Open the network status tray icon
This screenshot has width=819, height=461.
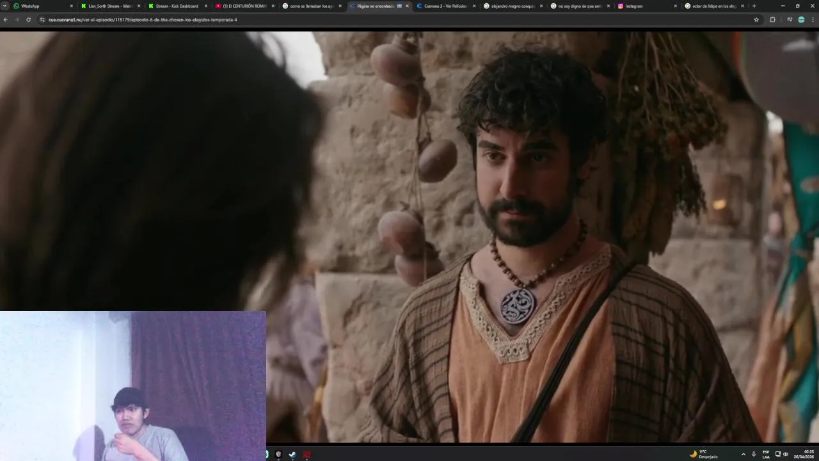click(x=778, y=454)
